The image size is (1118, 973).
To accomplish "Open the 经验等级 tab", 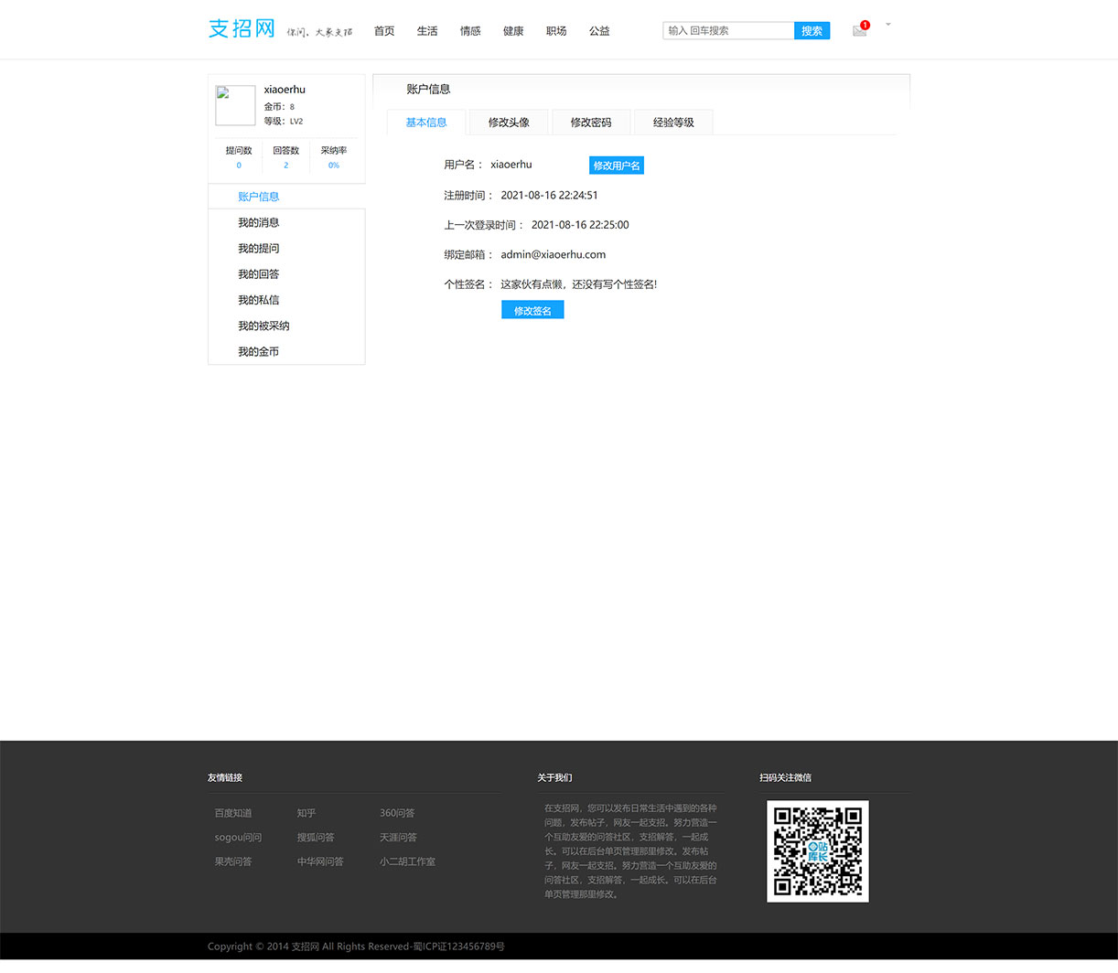I will tap(672, 122).
